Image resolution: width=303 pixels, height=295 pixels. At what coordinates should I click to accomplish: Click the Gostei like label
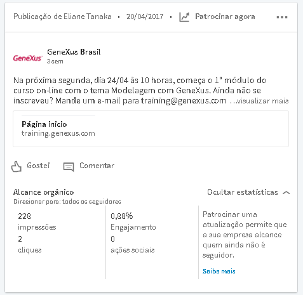[38, 166]
